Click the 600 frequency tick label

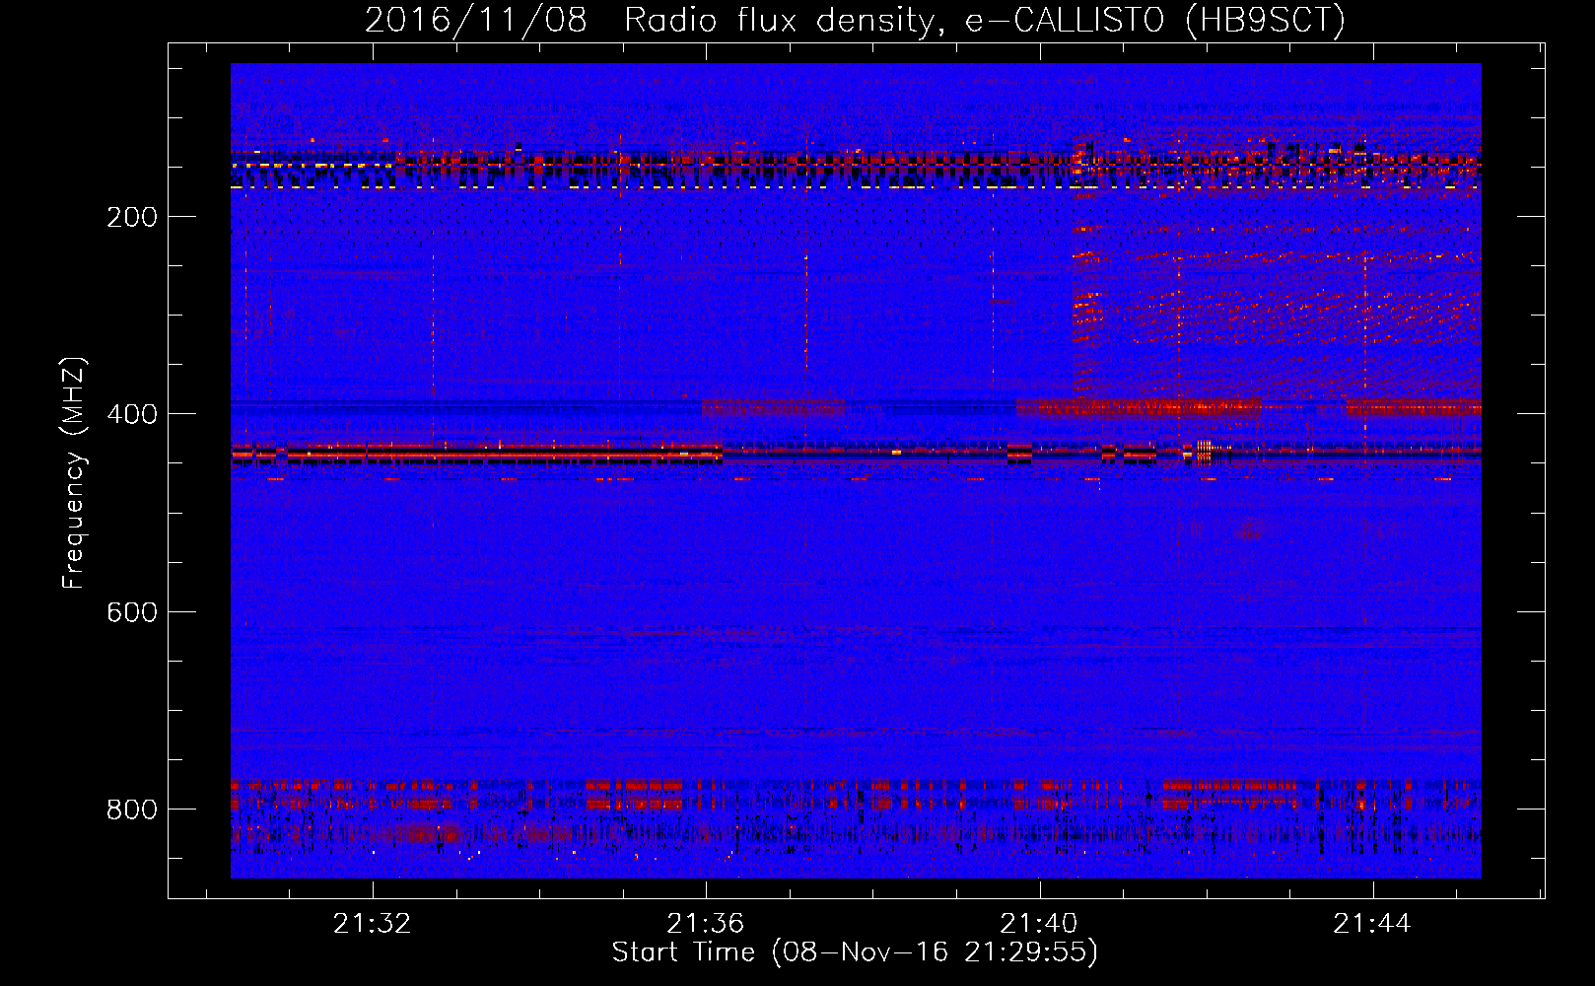pyautogui.click(x=132, y=612)
